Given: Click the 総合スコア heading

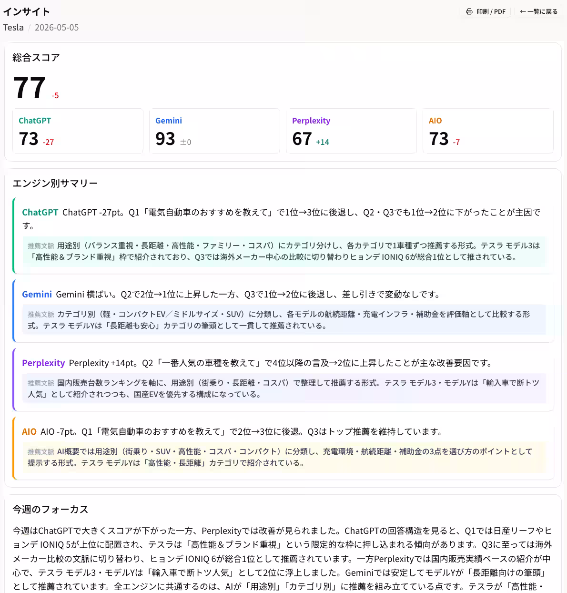Looking at the screenshot, I should tap(36, 58).
